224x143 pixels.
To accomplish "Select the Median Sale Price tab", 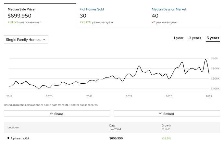I will pyautogui.click(x=40, y=16).
